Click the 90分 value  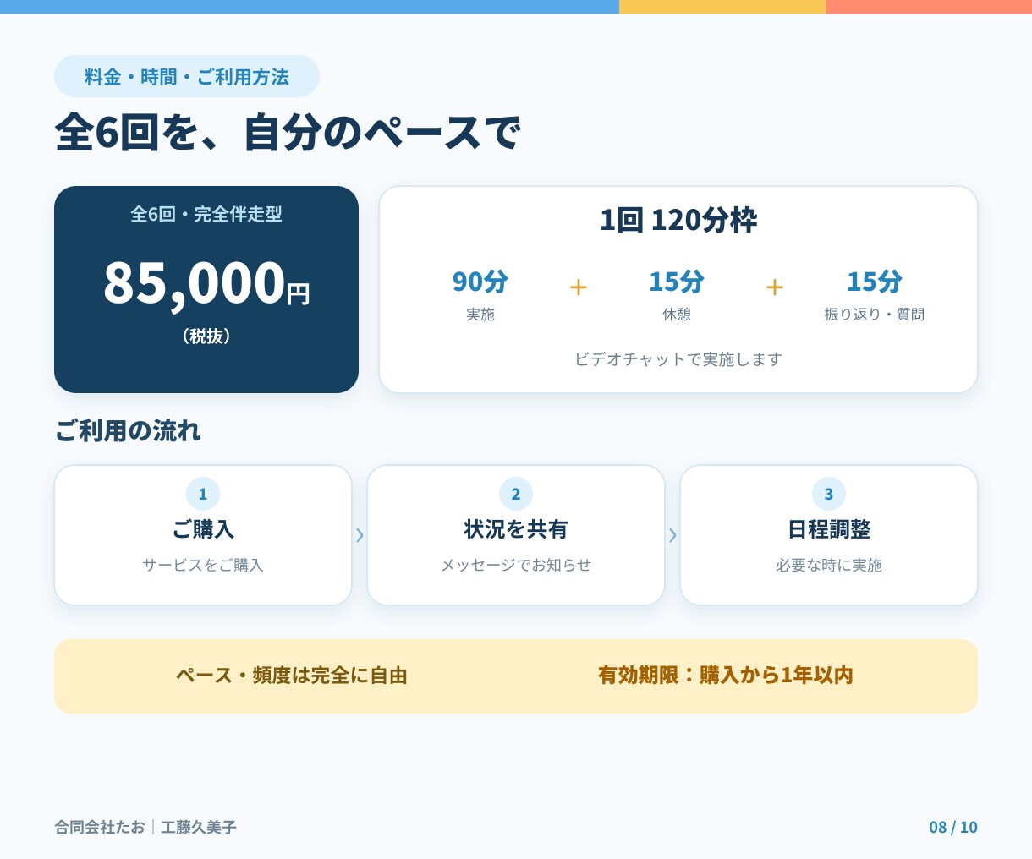point(480,282)
